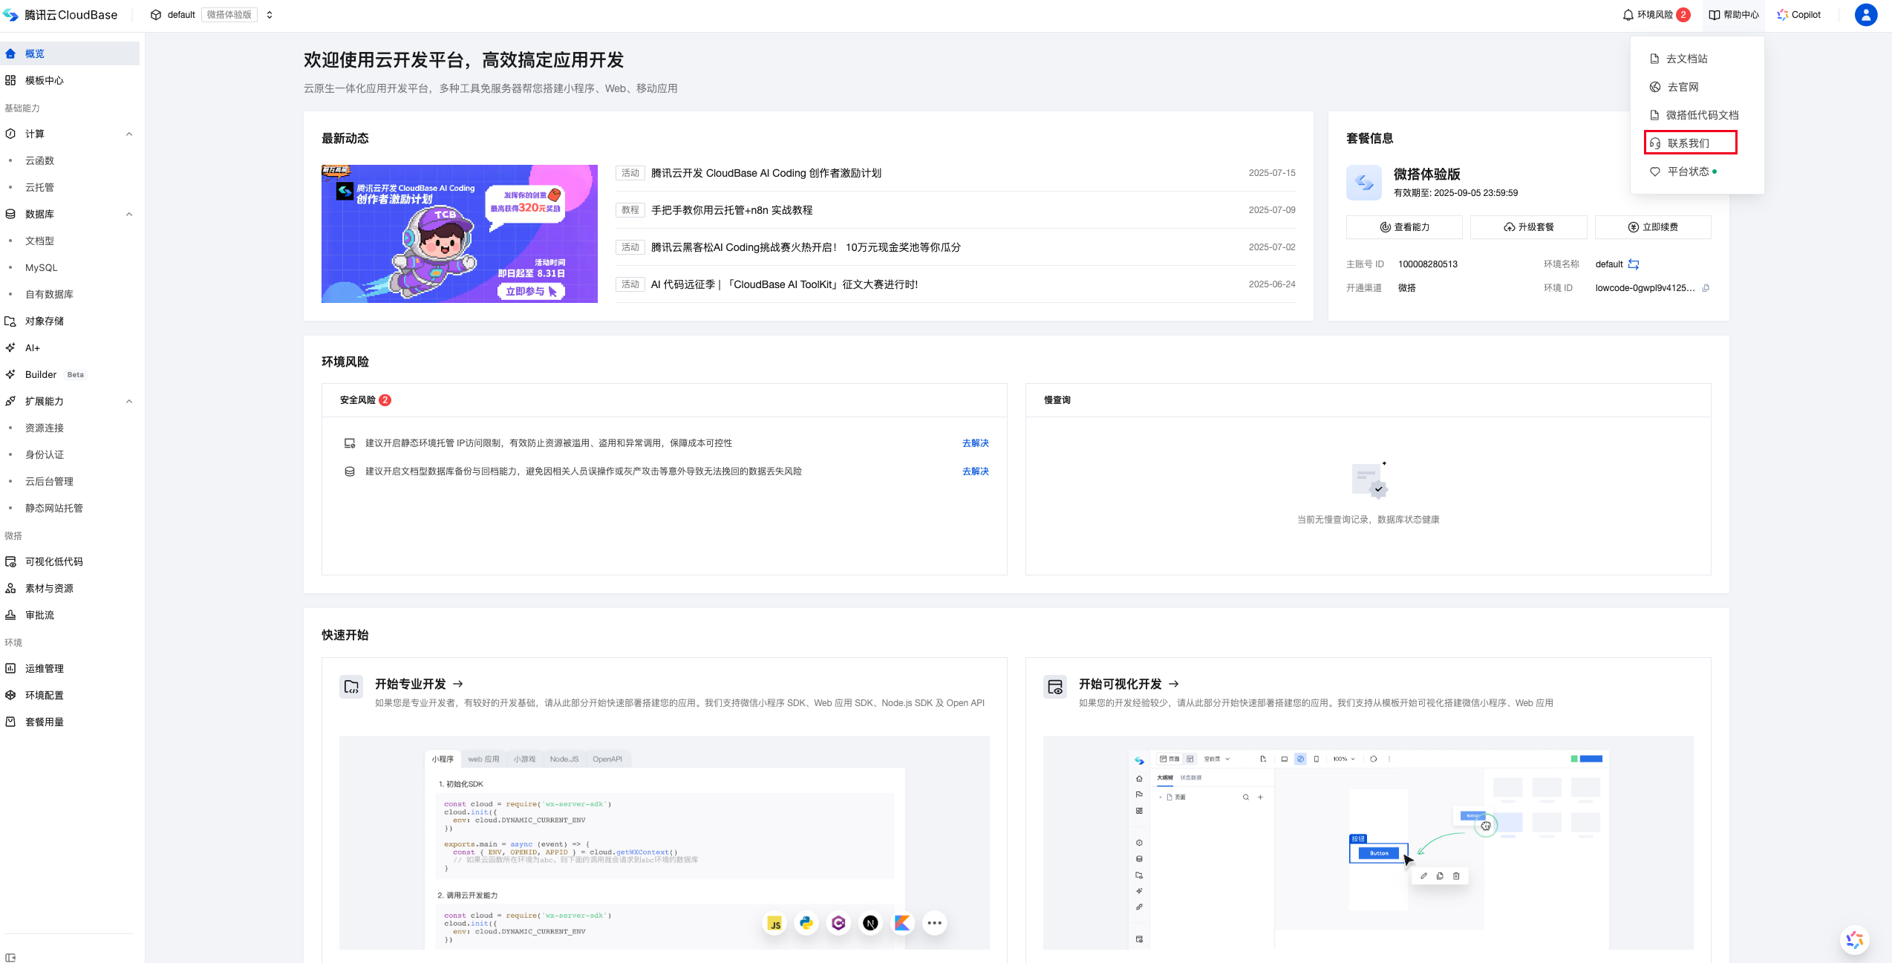
Task: Collapse the 计算 sidebar section
Action: point(129,134)
